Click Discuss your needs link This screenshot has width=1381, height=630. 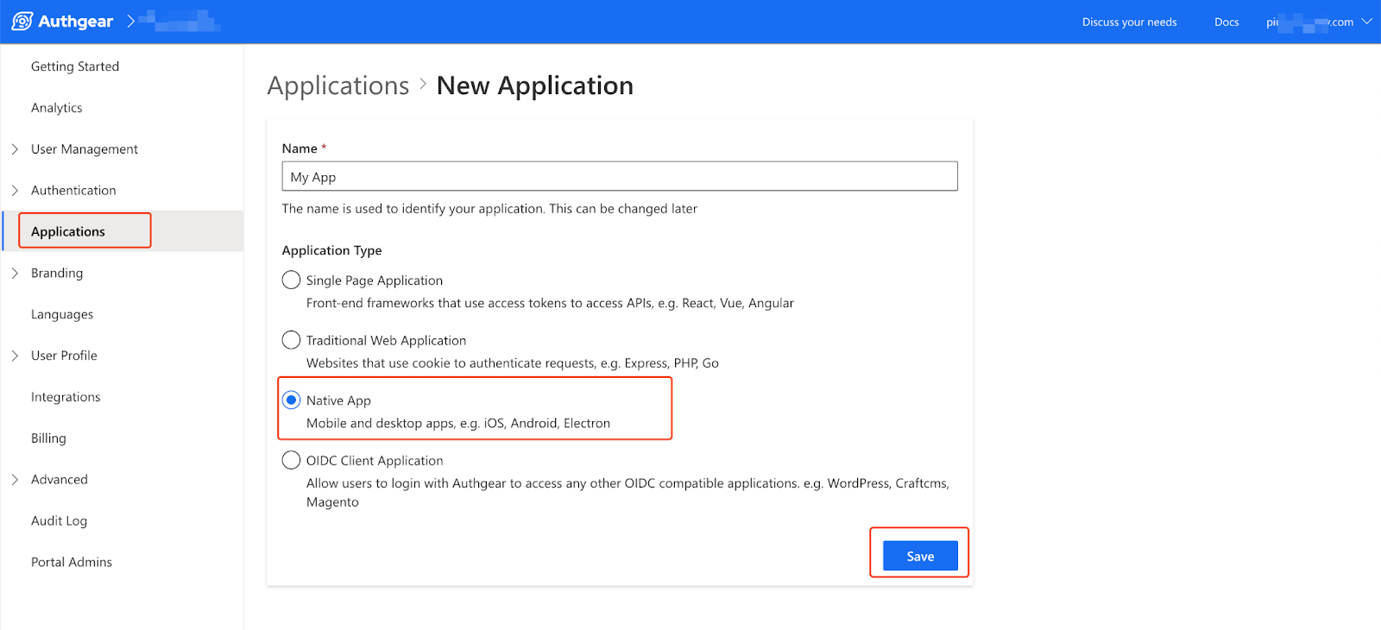pos(1129,22)
